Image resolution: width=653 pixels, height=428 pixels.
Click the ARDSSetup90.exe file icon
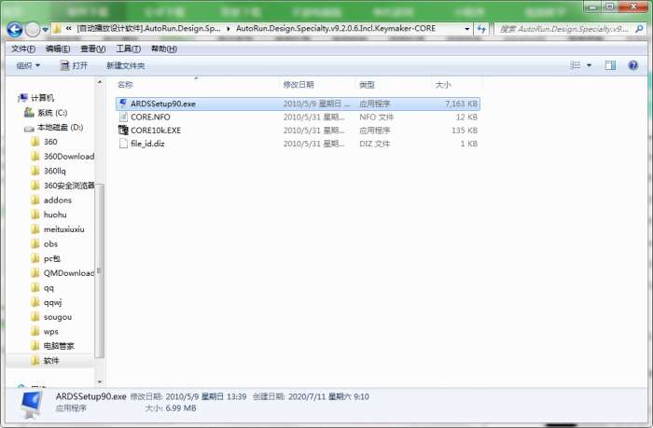(123, 104)
